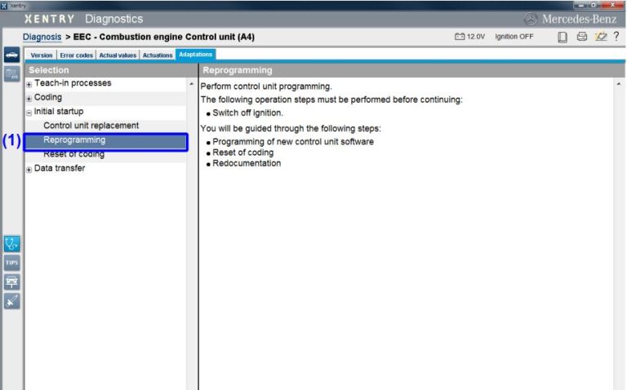Click the car on lift icon
627x390 pixels.
(x=12, y=281)
